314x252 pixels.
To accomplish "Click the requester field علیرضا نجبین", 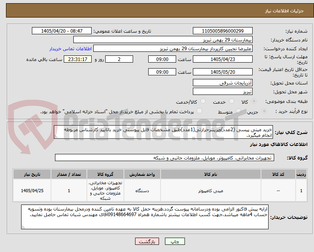I will (173, 49).
